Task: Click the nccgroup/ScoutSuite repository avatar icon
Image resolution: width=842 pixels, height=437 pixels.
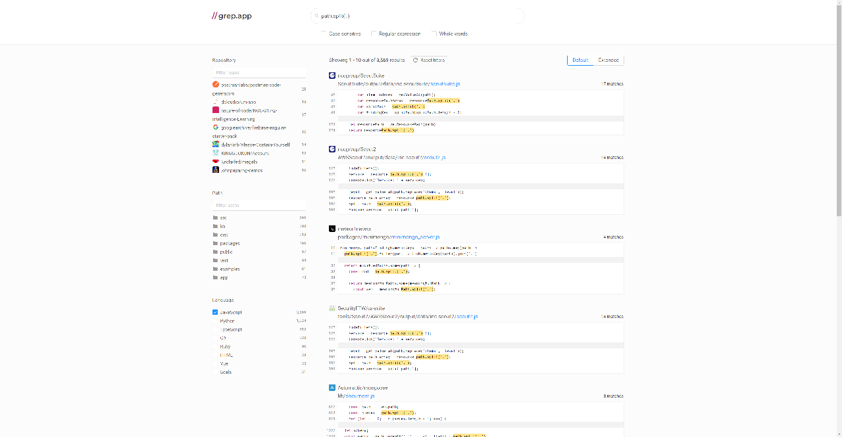Action: (332, 75)
